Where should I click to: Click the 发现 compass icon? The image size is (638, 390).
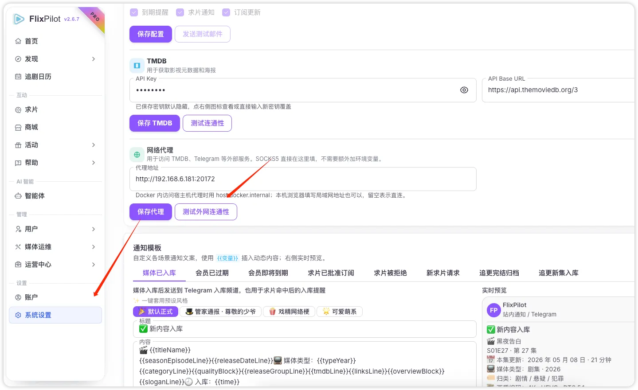(x=18, y=59)
